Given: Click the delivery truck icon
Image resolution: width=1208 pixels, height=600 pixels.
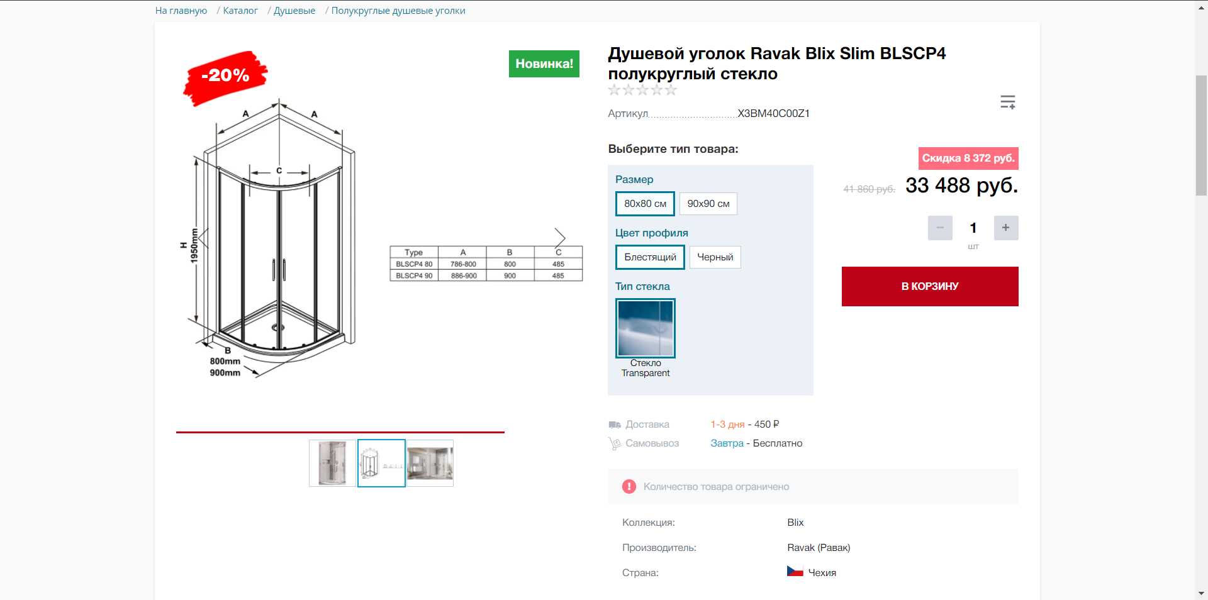Looking at the screenshot, I should [615, 425].
